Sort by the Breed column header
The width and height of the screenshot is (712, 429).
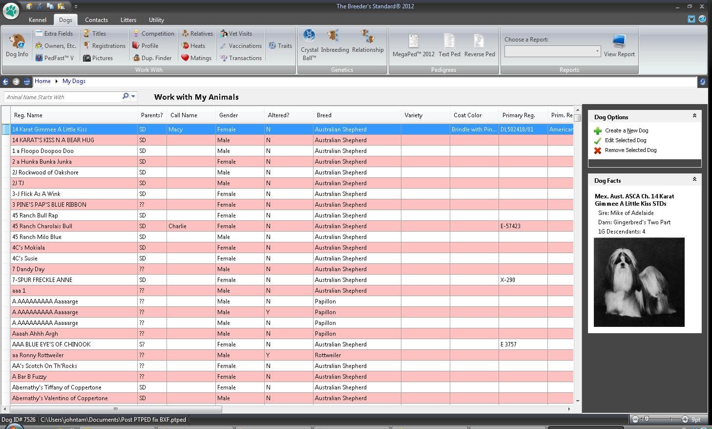tap(324, 115)
